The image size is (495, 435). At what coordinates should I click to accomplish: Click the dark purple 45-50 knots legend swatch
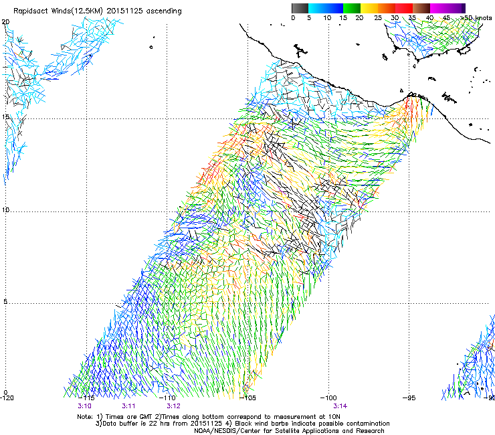pyautogui.click(x=456, y=8)
